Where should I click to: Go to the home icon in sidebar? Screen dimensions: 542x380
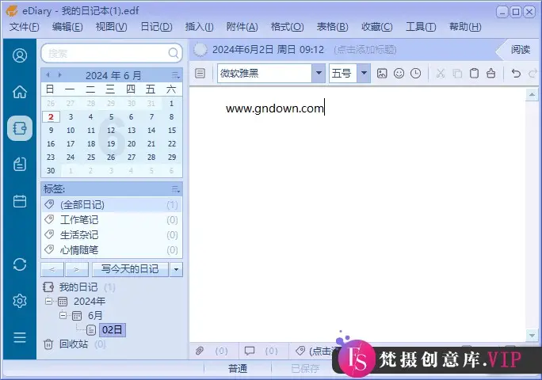click(x=20, y=92)
